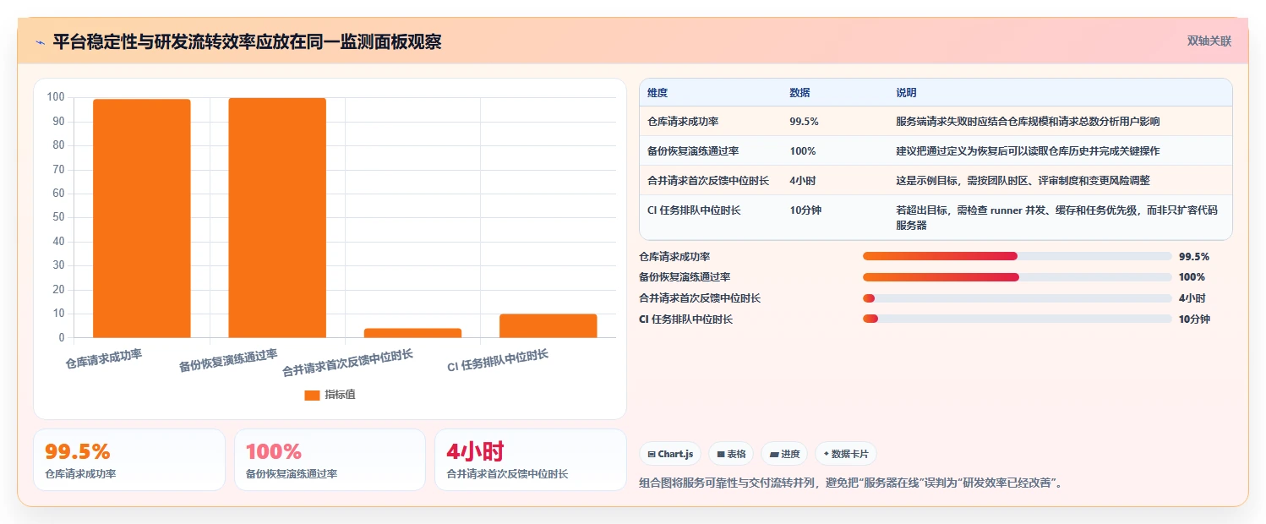Click the CI 任务排队中位时长 chart bar
The width and height of the screenshot is (1266, 524).
click(548, 326)
